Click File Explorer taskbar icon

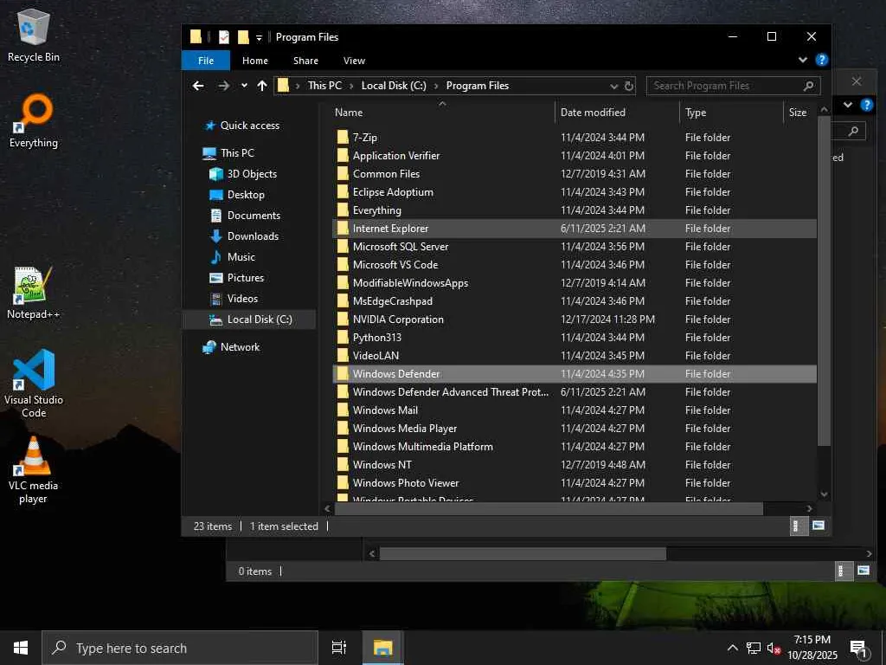[x=382, y=648]
